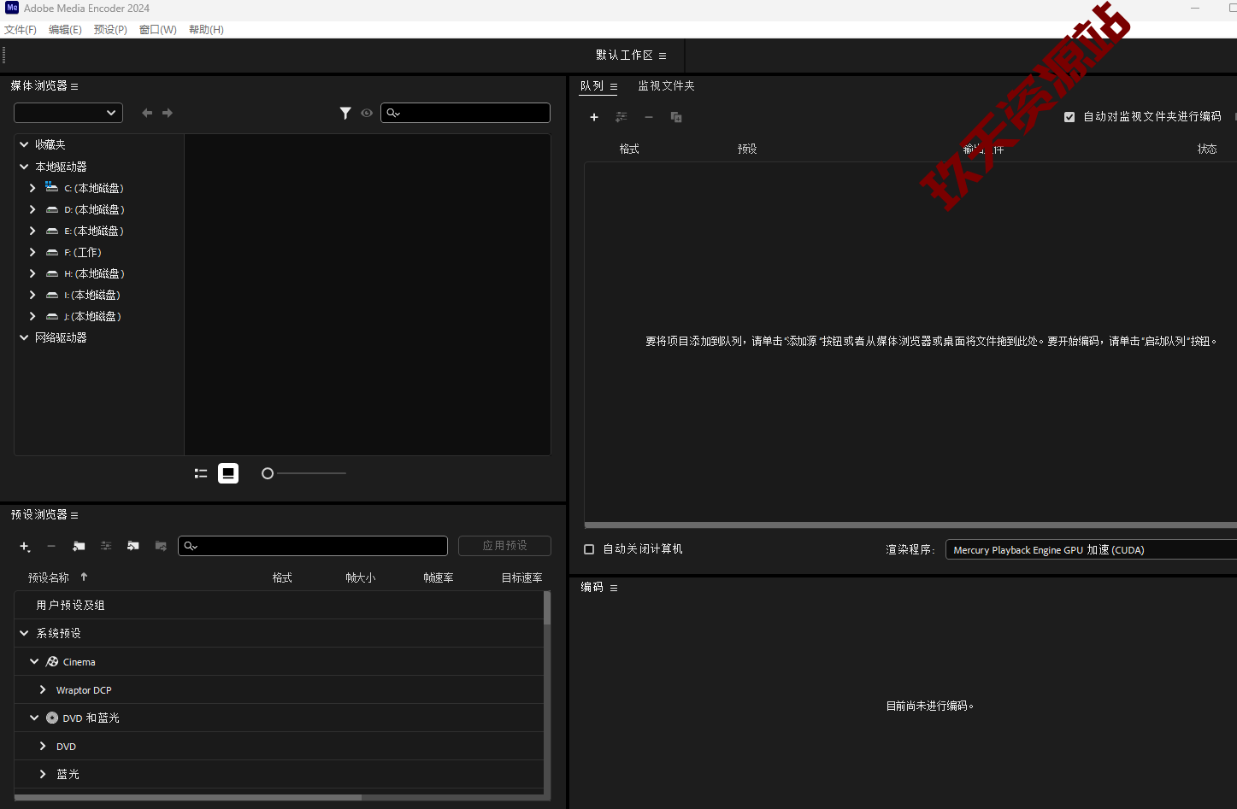Click the preset list horizontal scrollbar
The width and height of the screenshot is (1237, 809).
pos(188,798)
